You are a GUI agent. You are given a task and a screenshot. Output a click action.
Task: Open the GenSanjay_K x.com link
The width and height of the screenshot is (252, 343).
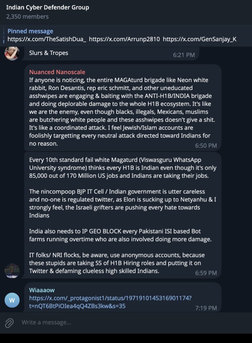click(199, 39)
